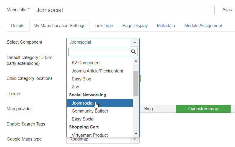Choose Easy Social from the list
Viewport: 235px width, 147px height.
pyautogui.click(x=83, y=119)
